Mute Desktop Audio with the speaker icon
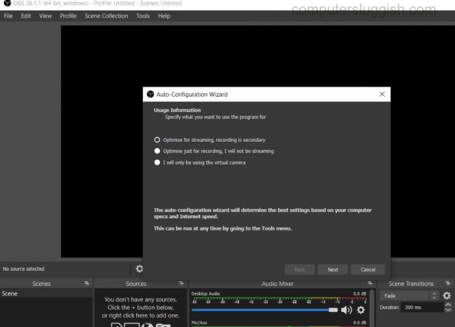This screenshot has width=455, height=327. (346, 310)
